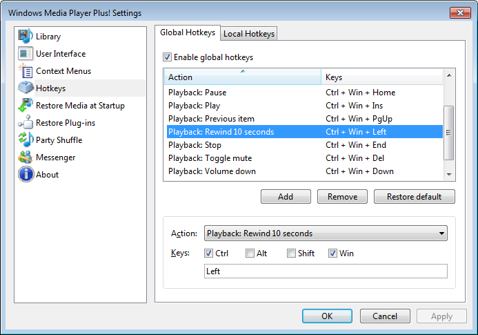Click the hotkey list scrollbar thumb
478x335 pixels.
coord(449,133)
